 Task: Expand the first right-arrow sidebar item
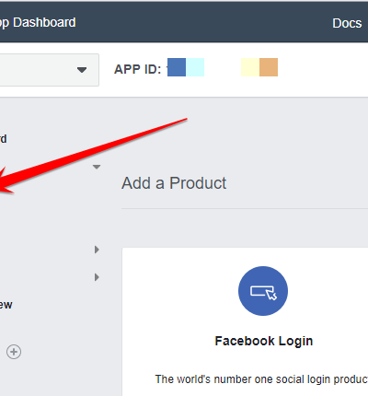(97, 250)
